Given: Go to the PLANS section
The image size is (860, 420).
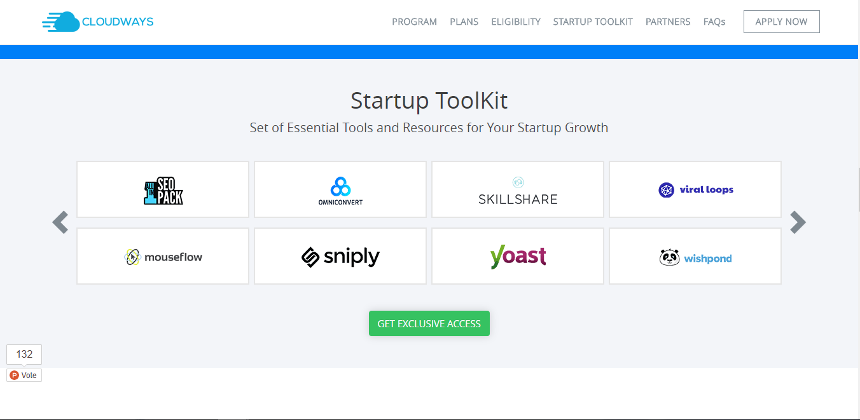Looking at the screenshot, I should click(x=464, y=22).
